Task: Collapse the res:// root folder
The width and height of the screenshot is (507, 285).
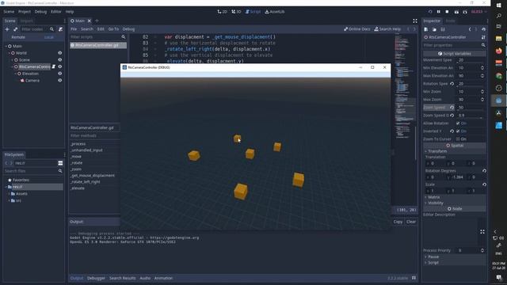Action: tap(6, 187)
